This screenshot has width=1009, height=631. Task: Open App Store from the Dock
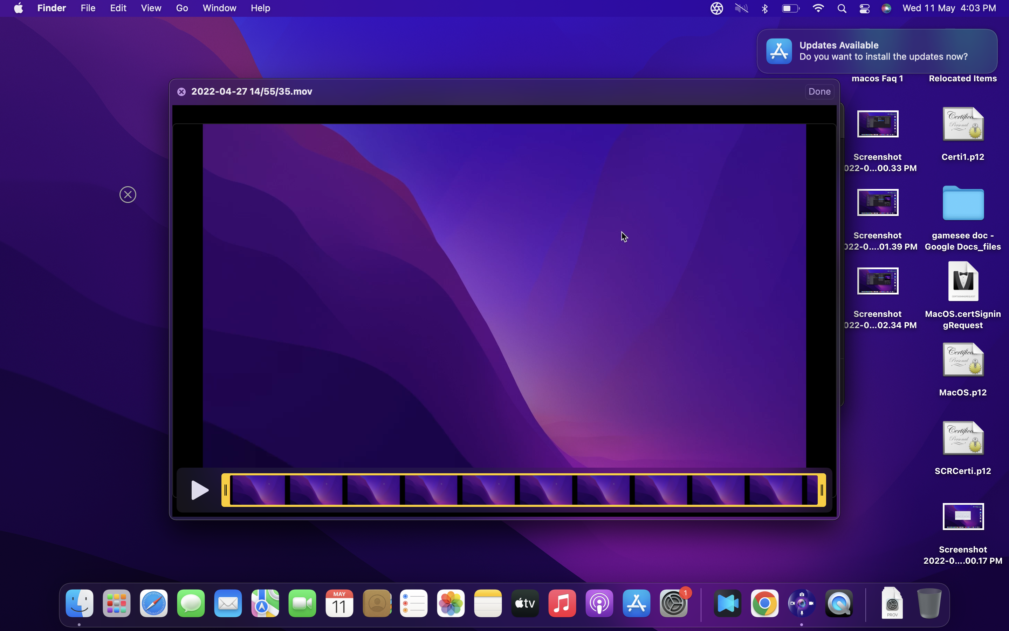(x=636, y=603)
